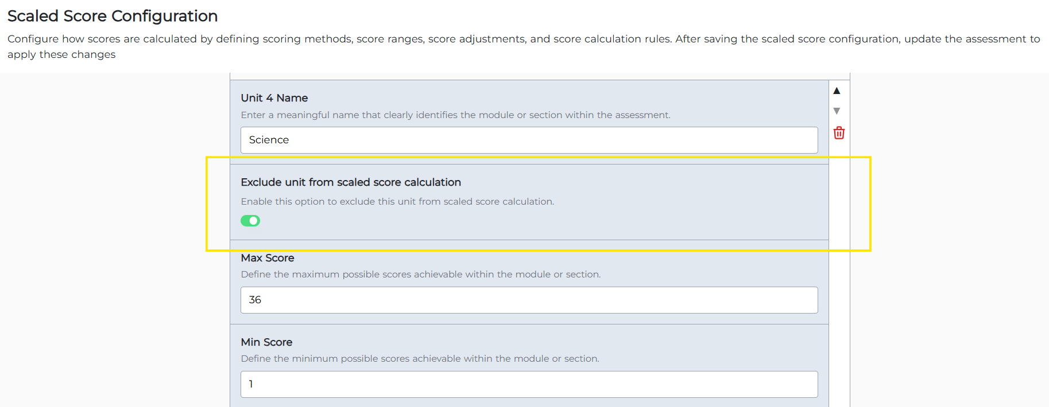Click the 'Define the maximum possible scores' description
Image resolution: width=1049 pixels, height=407 pixels.
(421, 274)
